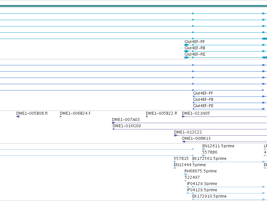Click the teal reference sequence bar at top
Image resolution: width=267 pixels, height=201 pixels.
[134, 6]
